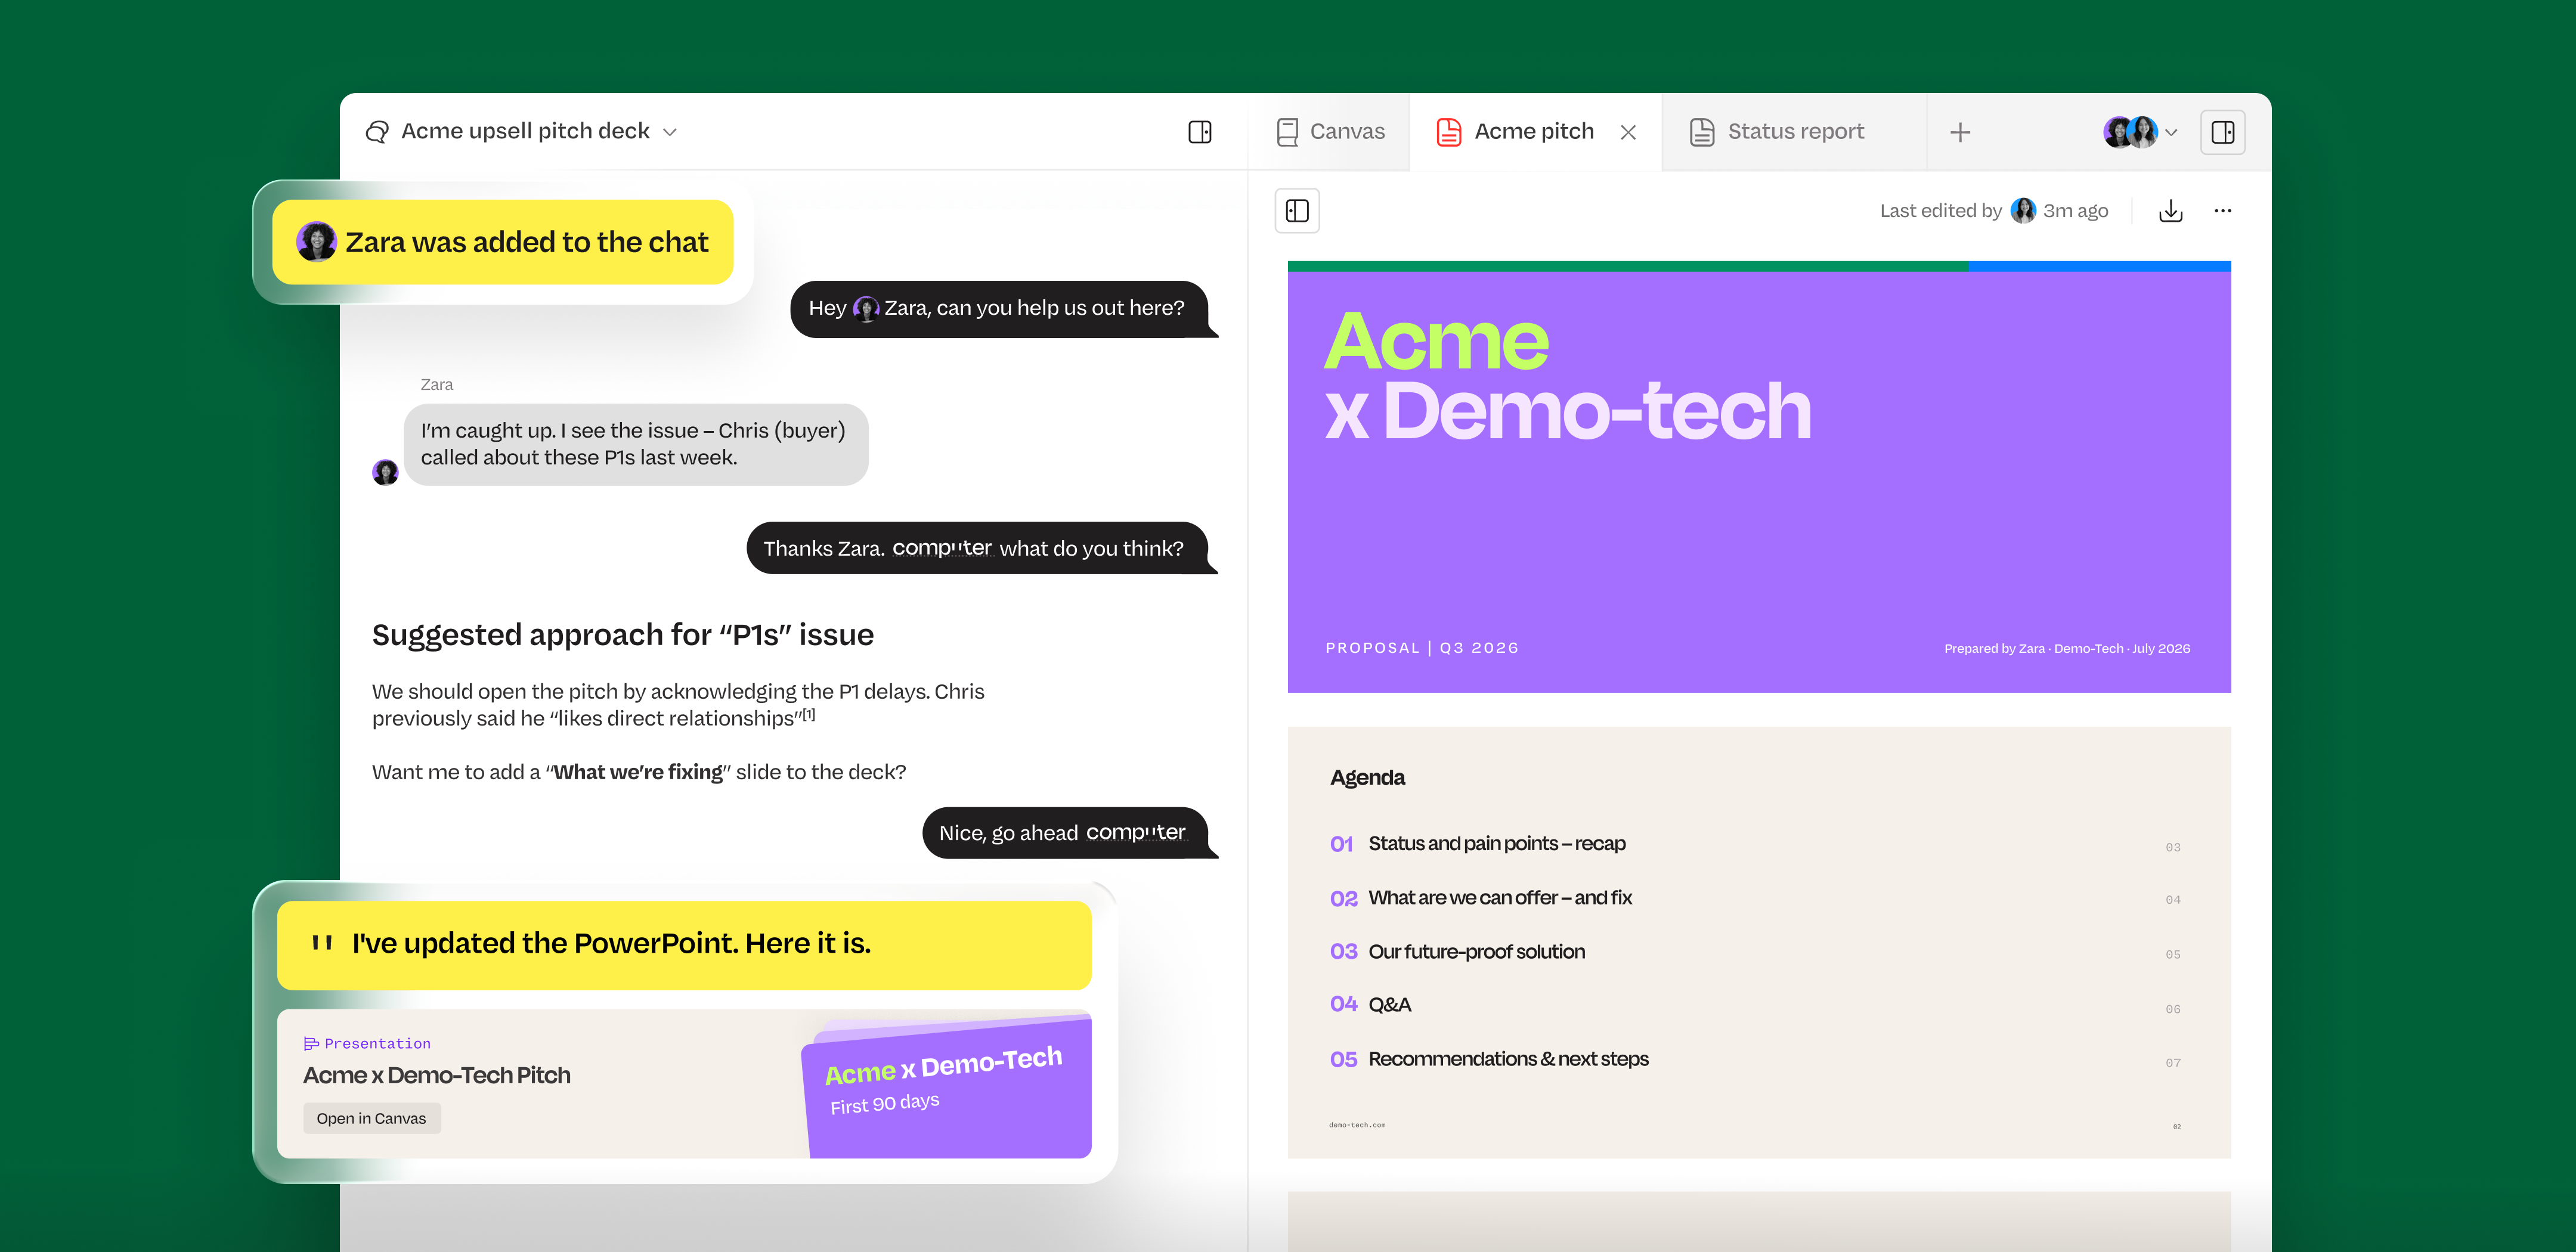Click the PROPOSAL | Q3 2026 text
The width and height of the screenshot is (2576, 1252).
[x=1422, y=648]
